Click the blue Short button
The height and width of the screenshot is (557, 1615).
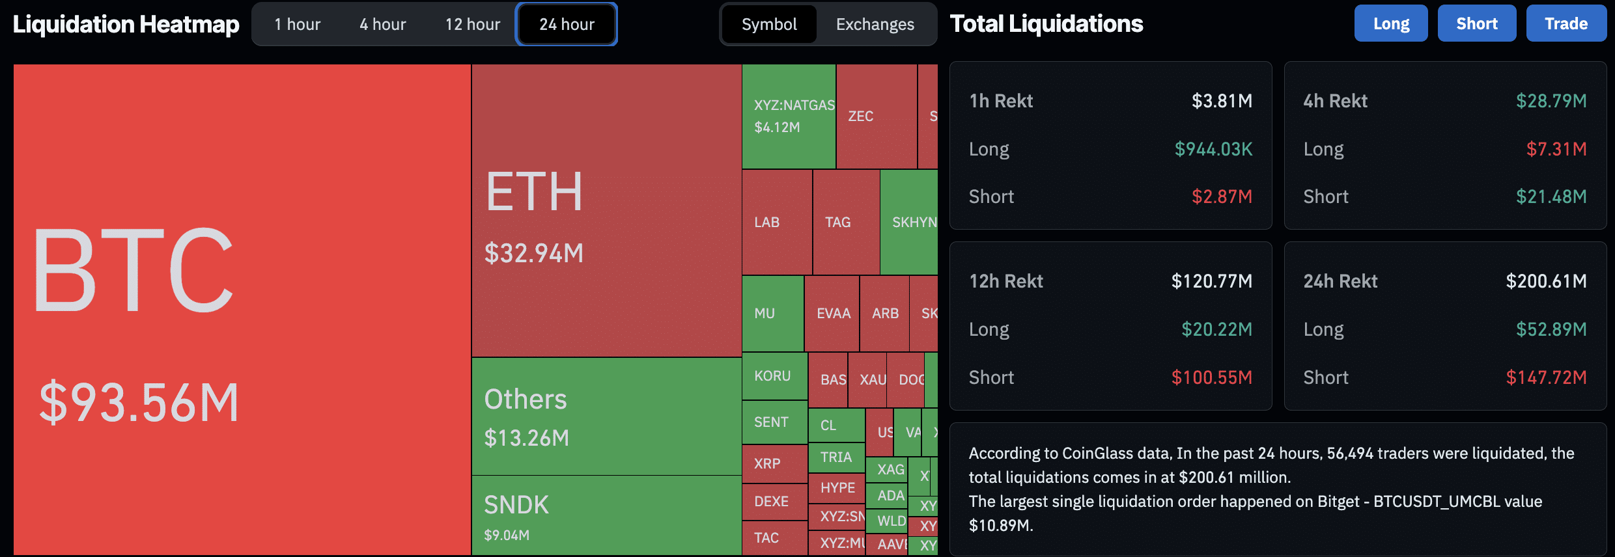point(1477,23)
